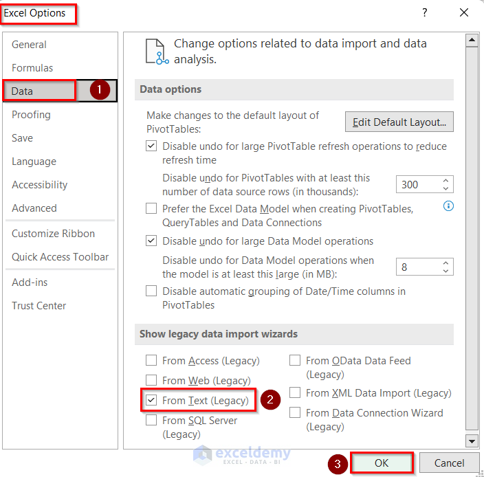Open the Customize Ribbon category
Image resolution: width=484 pixels, height=477 pixels.
(60, 234)
